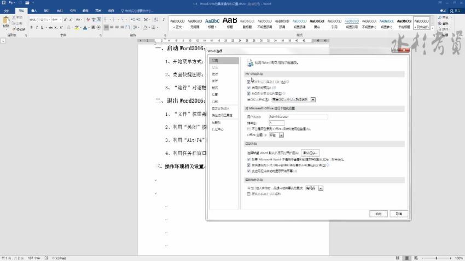
Task: Click the Tell Me search box in ribbon
Action: coord(137,11)
